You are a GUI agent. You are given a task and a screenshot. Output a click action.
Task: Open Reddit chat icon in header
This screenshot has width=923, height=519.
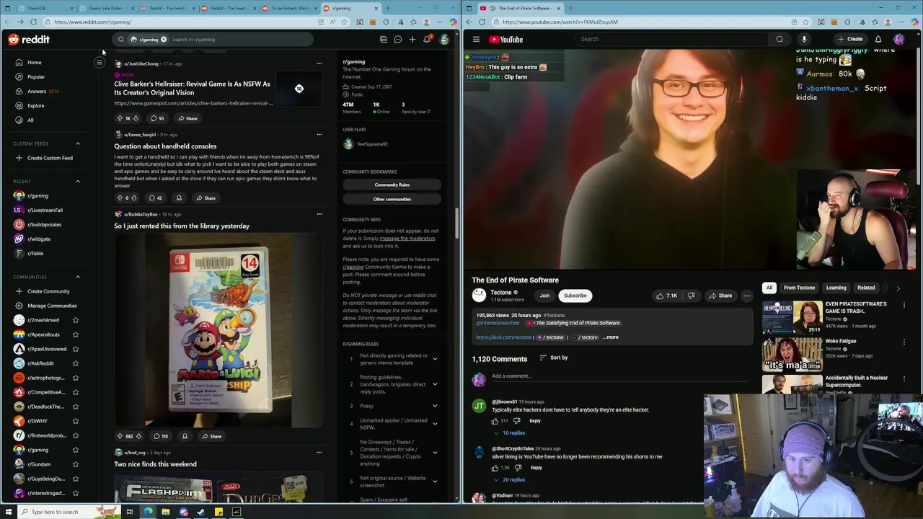click(x=397, y=40)
